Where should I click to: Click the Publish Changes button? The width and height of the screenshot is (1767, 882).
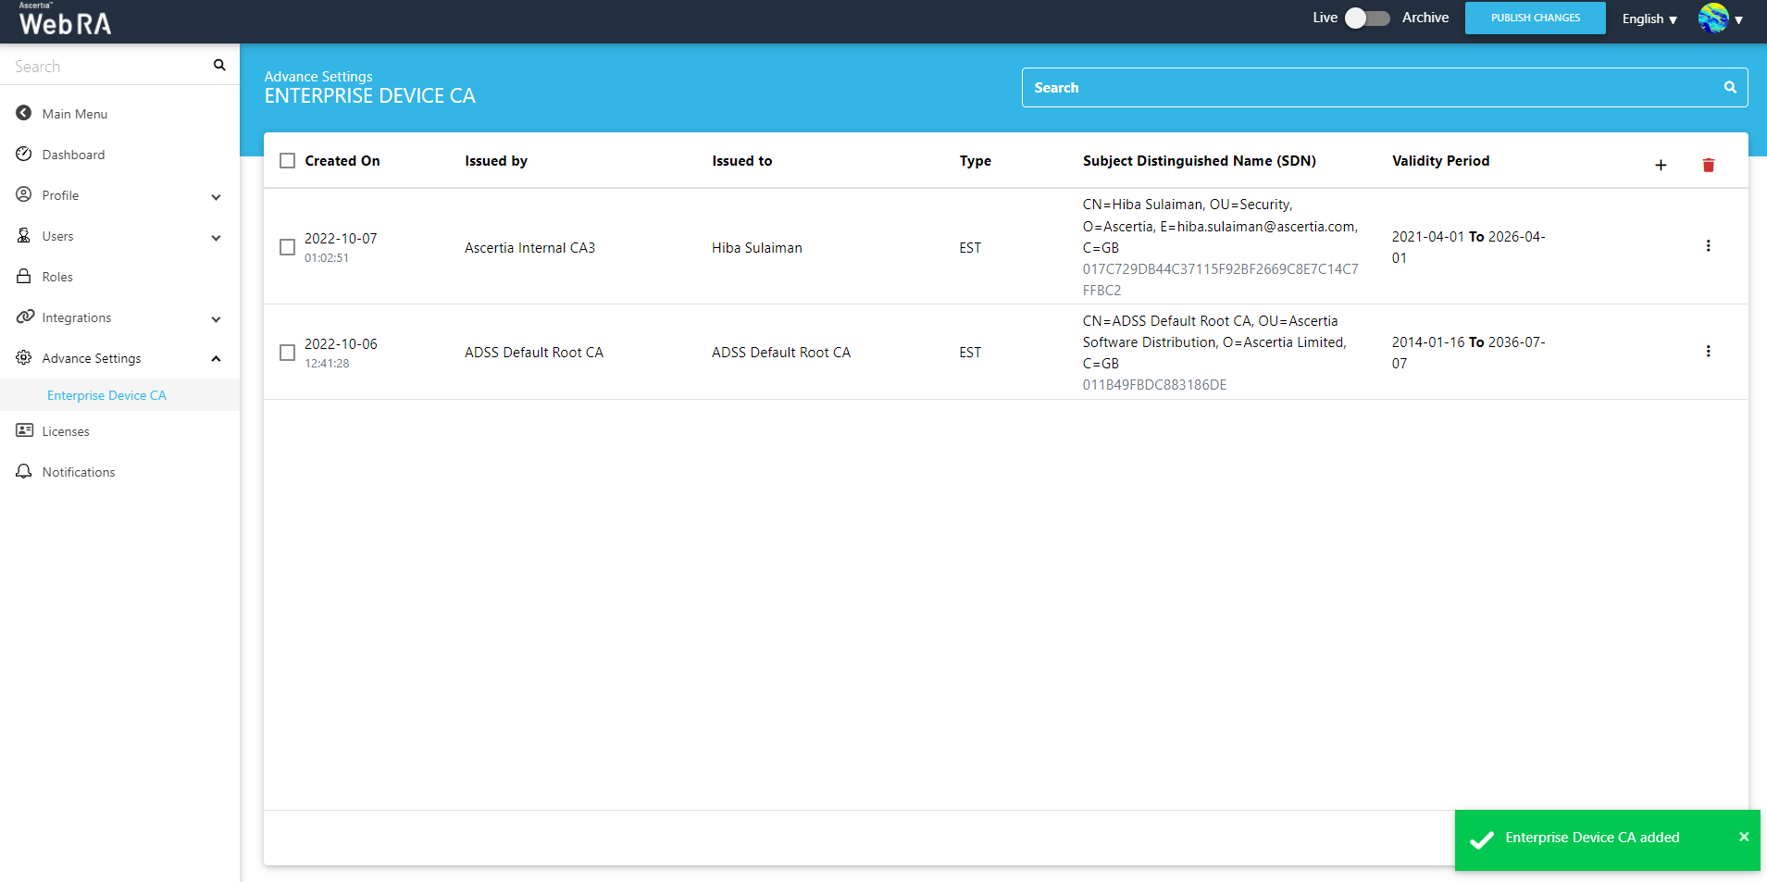1535,19
